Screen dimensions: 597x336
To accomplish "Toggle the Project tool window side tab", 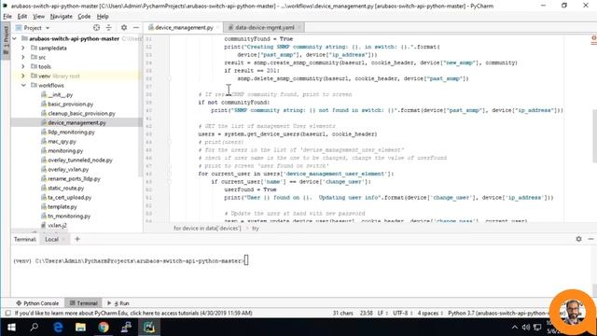I will click(6, 41).
